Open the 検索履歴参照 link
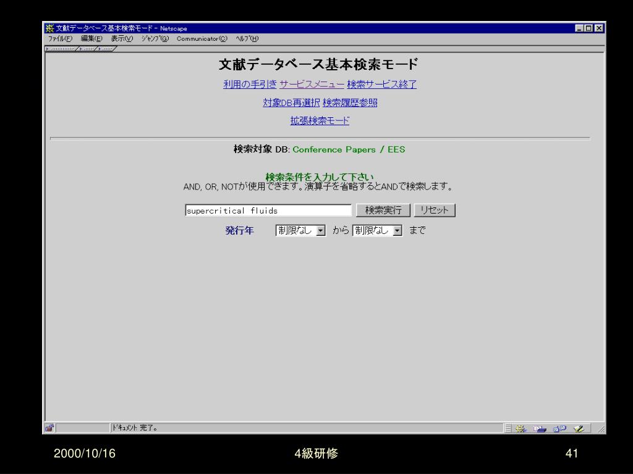633x474 pixels. (x=350, y=103)
